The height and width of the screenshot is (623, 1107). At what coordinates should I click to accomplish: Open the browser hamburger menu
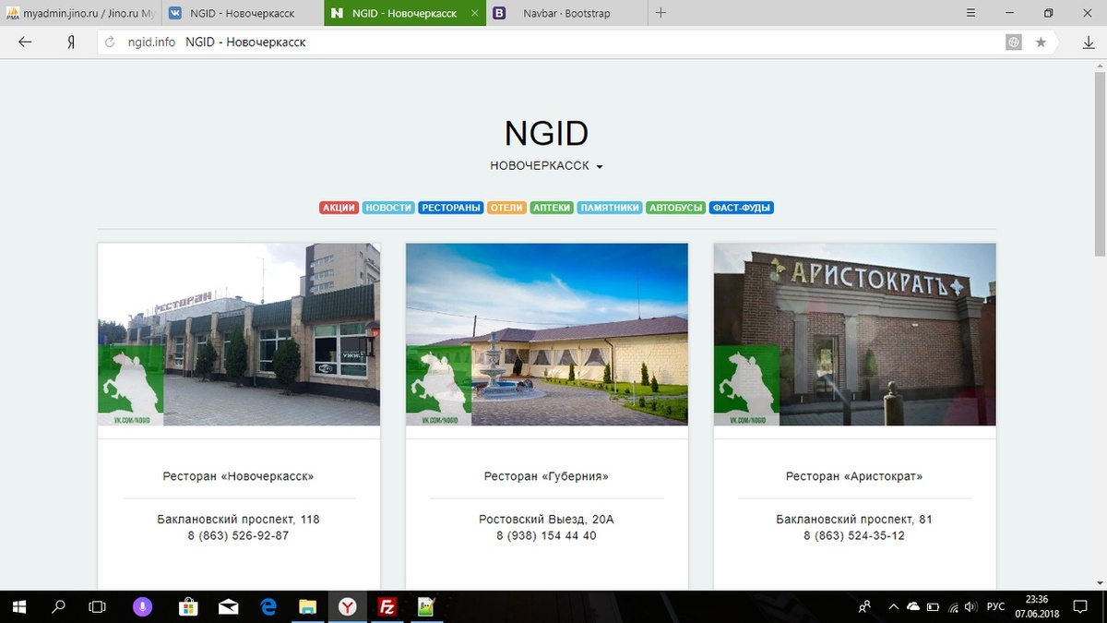[970, 13]
